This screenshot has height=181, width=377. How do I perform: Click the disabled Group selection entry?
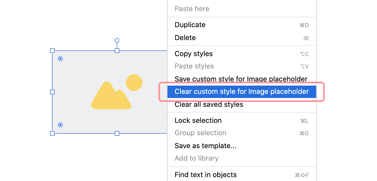point(200,133)
